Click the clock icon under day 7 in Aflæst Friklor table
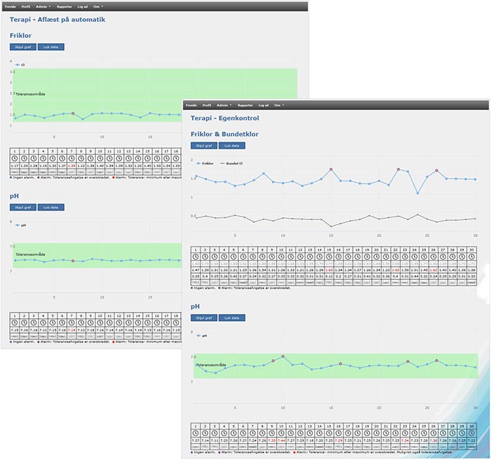The height and width of the screenshot is (460, 493). [x=71, y=158]
